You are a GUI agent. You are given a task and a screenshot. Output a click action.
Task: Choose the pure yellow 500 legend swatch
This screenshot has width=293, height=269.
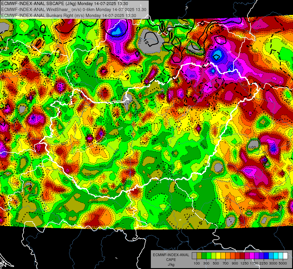(x=218, y=256)
